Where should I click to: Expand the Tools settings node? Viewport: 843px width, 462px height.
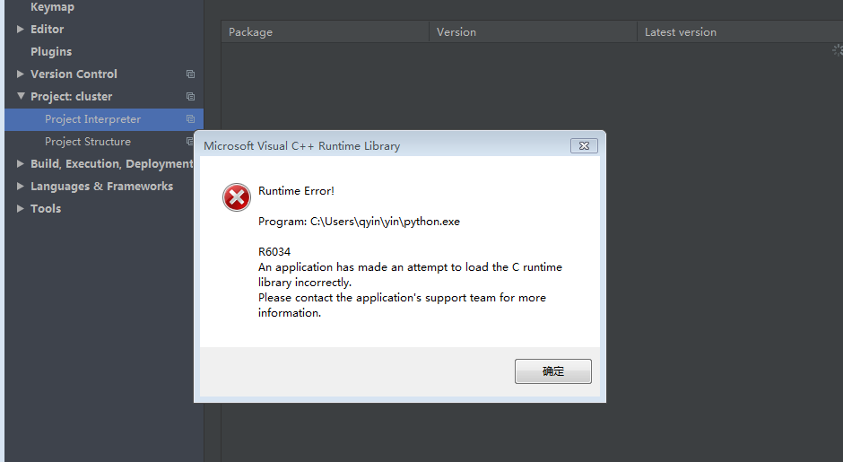21,209
